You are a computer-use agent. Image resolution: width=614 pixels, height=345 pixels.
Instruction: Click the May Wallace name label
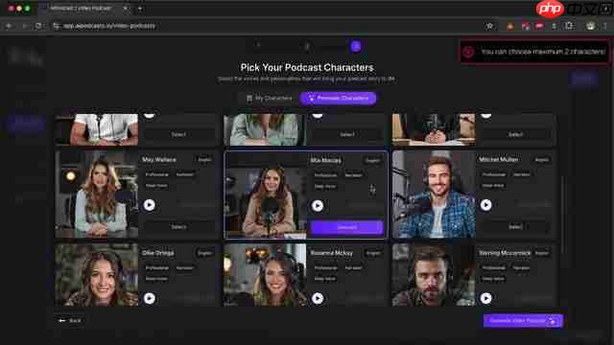pos(159,160)
